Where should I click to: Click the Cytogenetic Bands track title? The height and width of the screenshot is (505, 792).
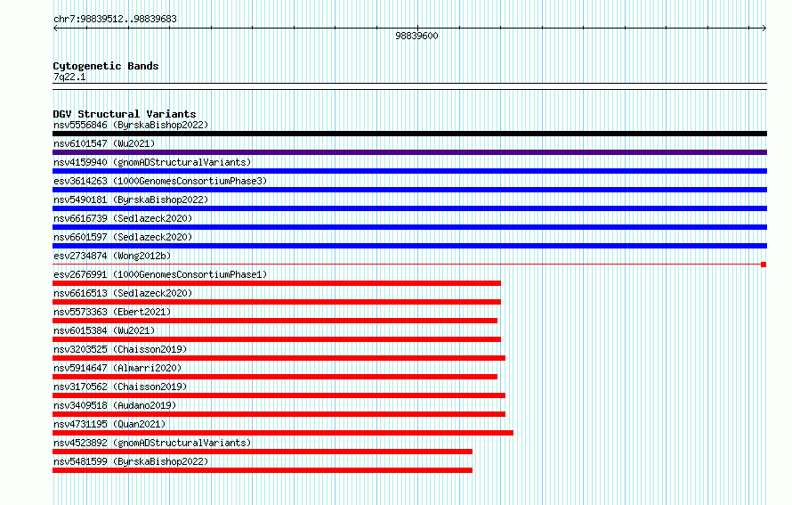pos(106,66)
